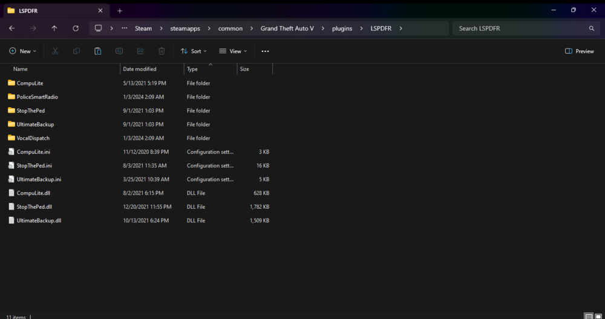The height and width of the screenshot is (319, 605).
Task: Click the Copy icon in toolbar
Action: click(76, 51)
